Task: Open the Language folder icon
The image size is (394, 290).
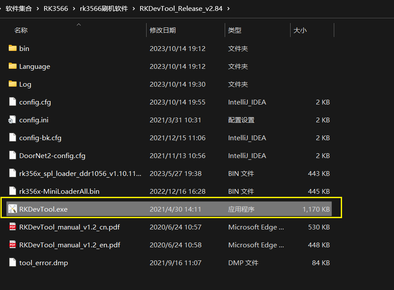Action: (13, 66)
